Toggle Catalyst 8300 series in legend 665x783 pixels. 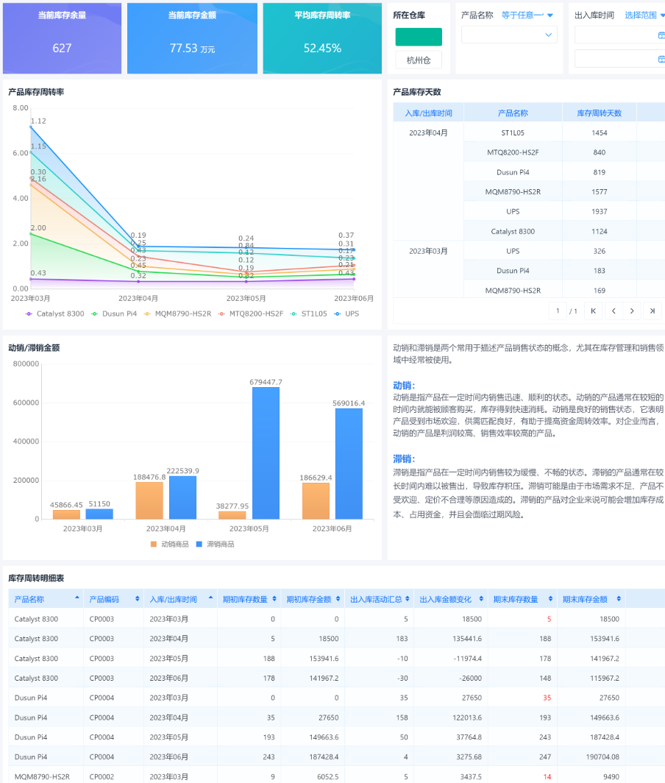55,313
